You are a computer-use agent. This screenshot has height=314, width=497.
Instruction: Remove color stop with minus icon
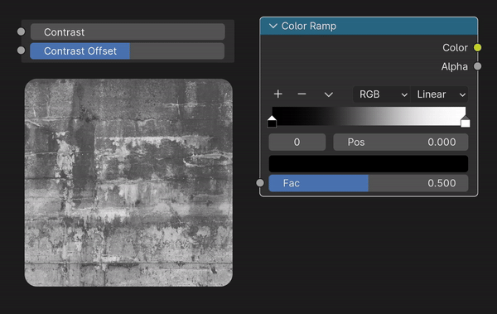point(302,94)
